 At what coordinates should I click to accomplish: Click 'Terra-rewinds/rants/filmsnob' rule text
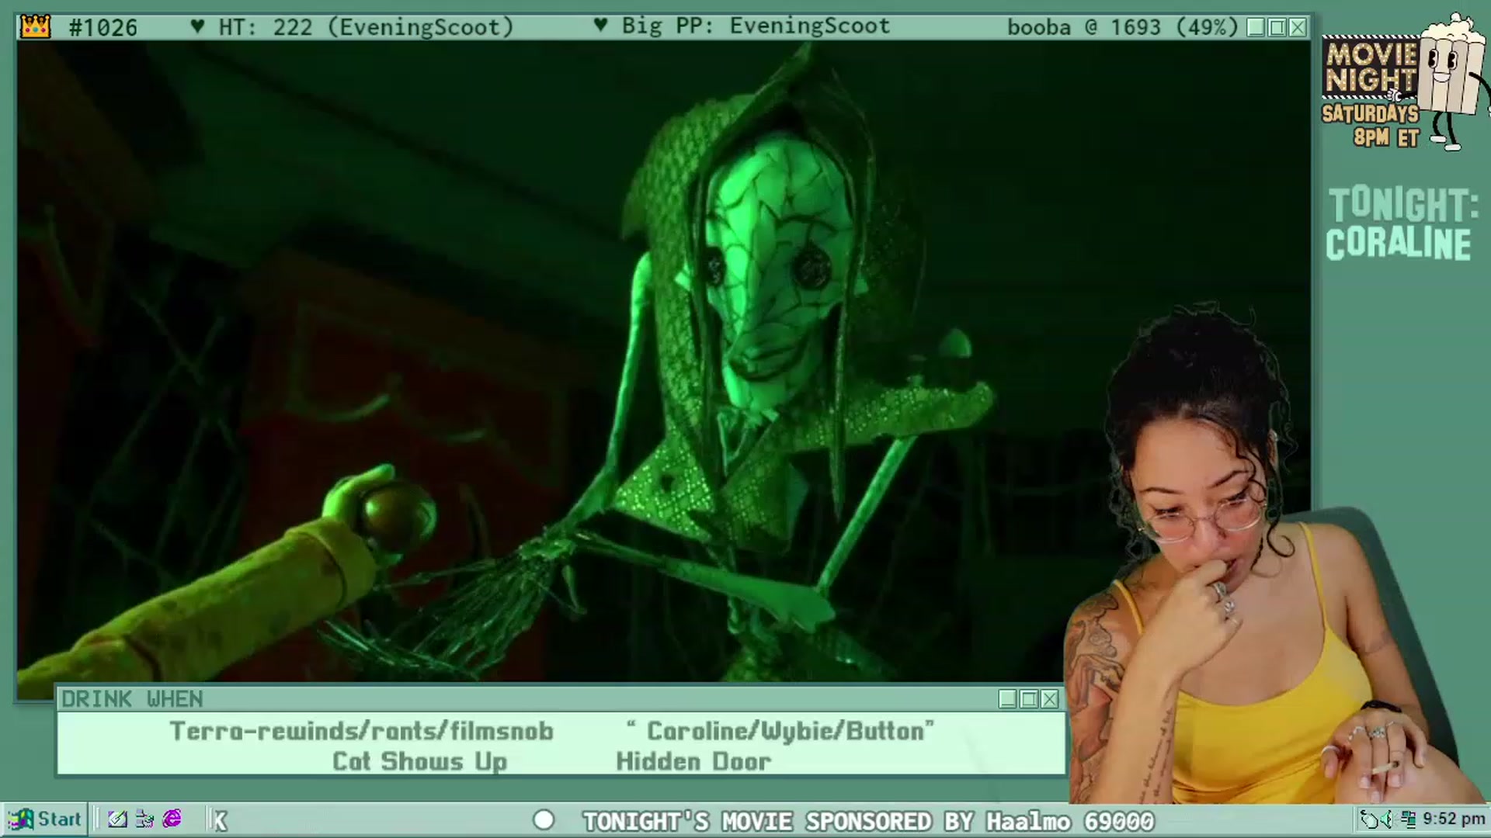361,731
